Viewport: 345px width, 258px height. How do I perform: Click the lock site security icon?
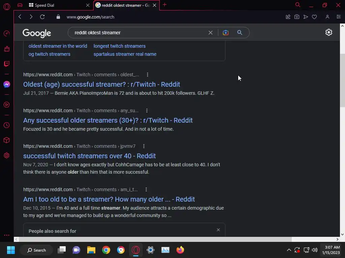(x=58, y=17)
